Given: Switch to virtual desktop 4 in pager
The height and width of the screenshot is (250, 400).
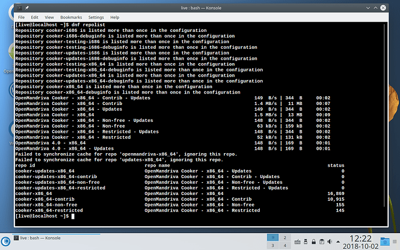Looking at the screenshot, I should tap(285, 245).
